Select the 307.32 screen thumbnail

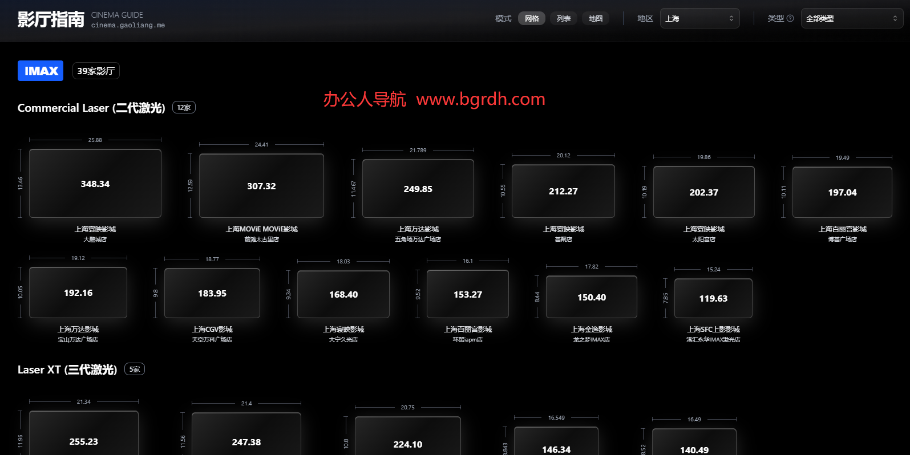click(x=261, y=186)
